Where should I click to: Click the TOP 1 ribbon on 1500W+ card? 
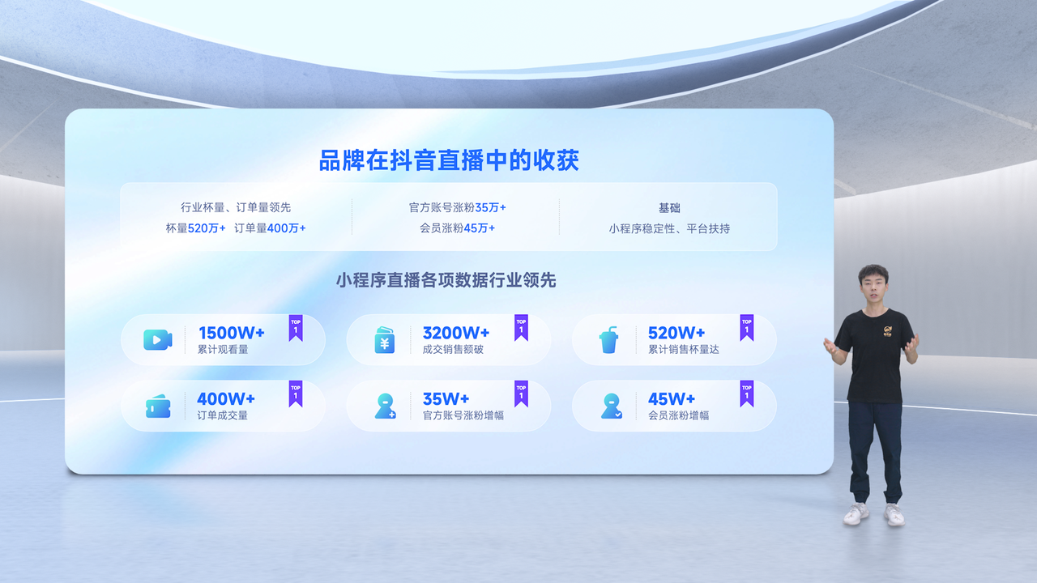pyautogui.click(x=296, y=327)
